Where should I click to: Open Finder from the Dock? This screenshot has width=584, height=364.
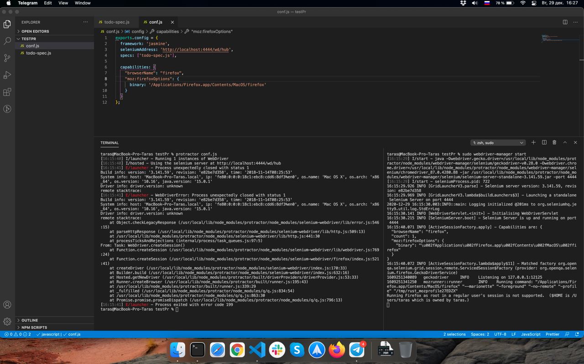point(177,350)
